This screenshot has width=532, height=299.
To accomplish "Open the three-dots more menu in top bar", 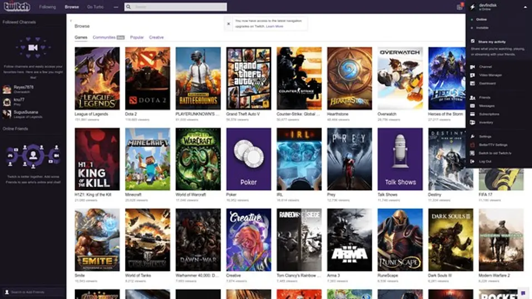I will tap(116, 7).
